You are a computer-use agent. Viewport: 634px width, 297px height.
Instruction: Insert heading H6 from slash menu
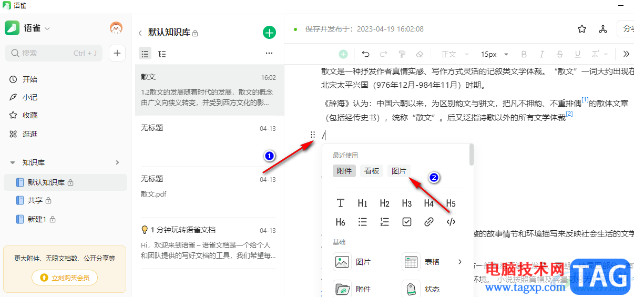pos(341,222)
